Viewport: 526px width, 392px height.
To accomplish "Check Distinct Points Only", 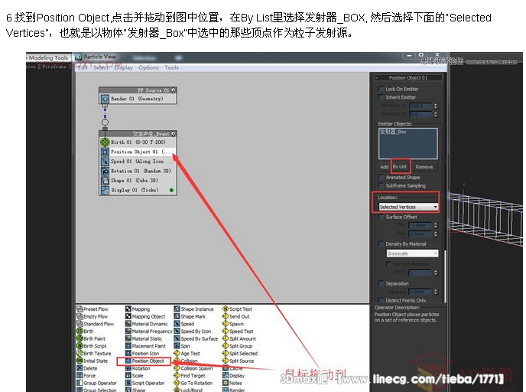I will [381, 300].
